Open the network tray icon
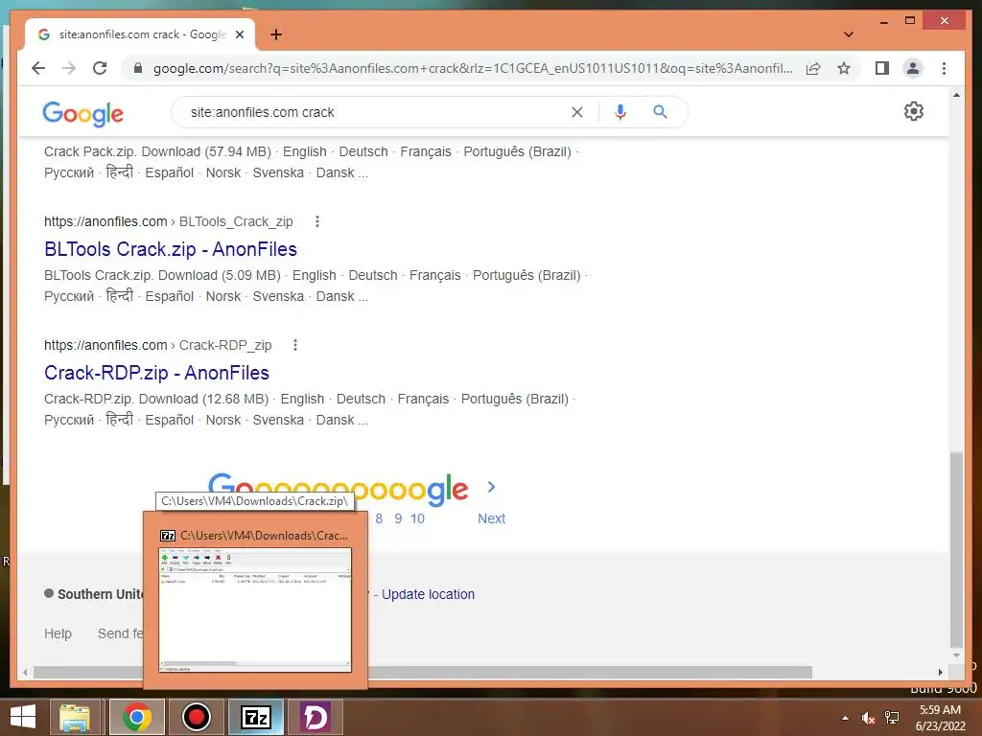Screen dimensions: 982x736 click(x=892, y=718)
